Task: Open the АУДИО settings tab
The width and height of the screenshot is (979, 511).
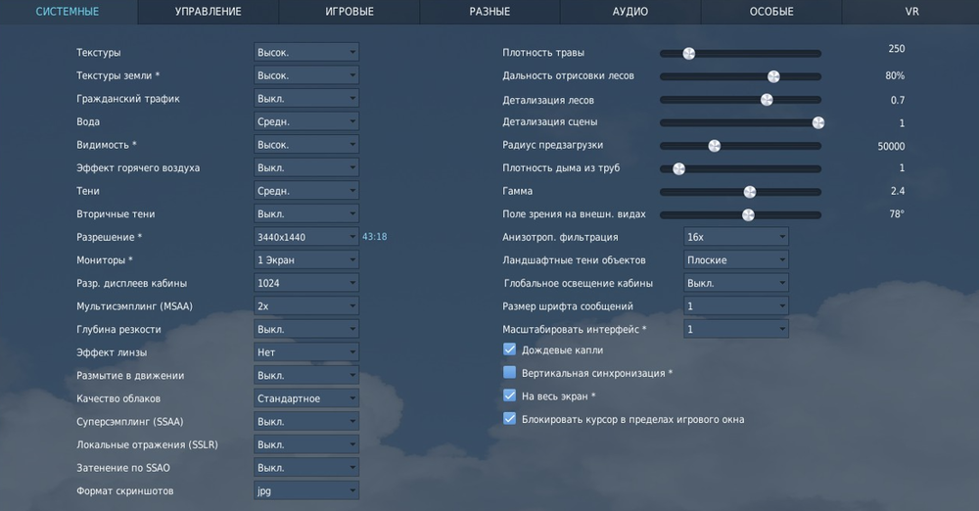Action: [x=630, y=12]
